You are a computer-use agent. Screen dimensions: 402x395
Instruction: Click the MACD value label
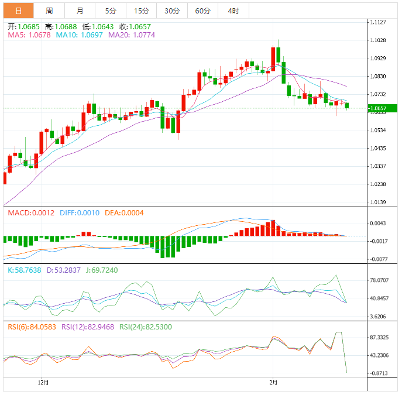click(31, 213)
